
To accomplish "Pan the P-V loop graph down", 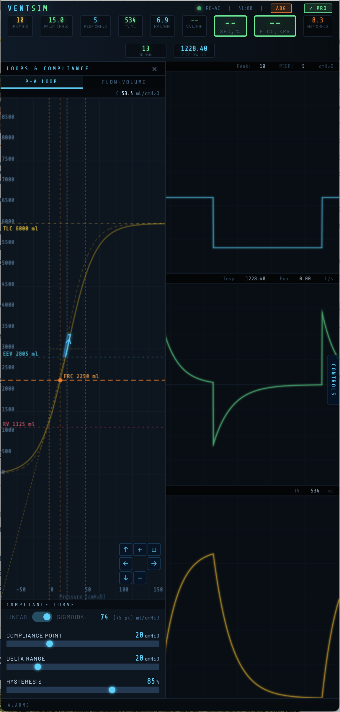I will (125, 578).
